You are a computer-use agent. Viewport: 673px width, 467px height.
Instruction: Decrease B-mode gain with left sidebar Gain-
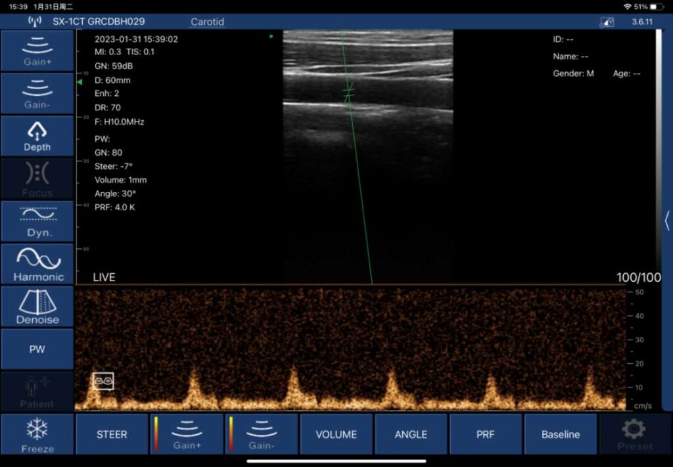[37, 93]
